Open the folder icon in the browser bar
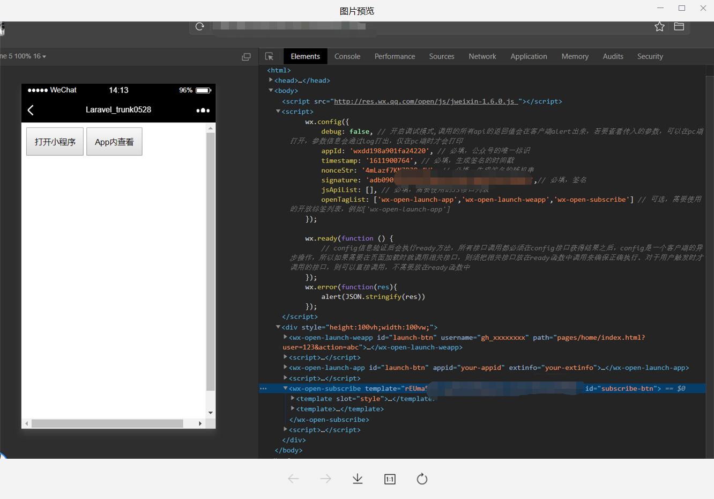 (x=679, y=26)
